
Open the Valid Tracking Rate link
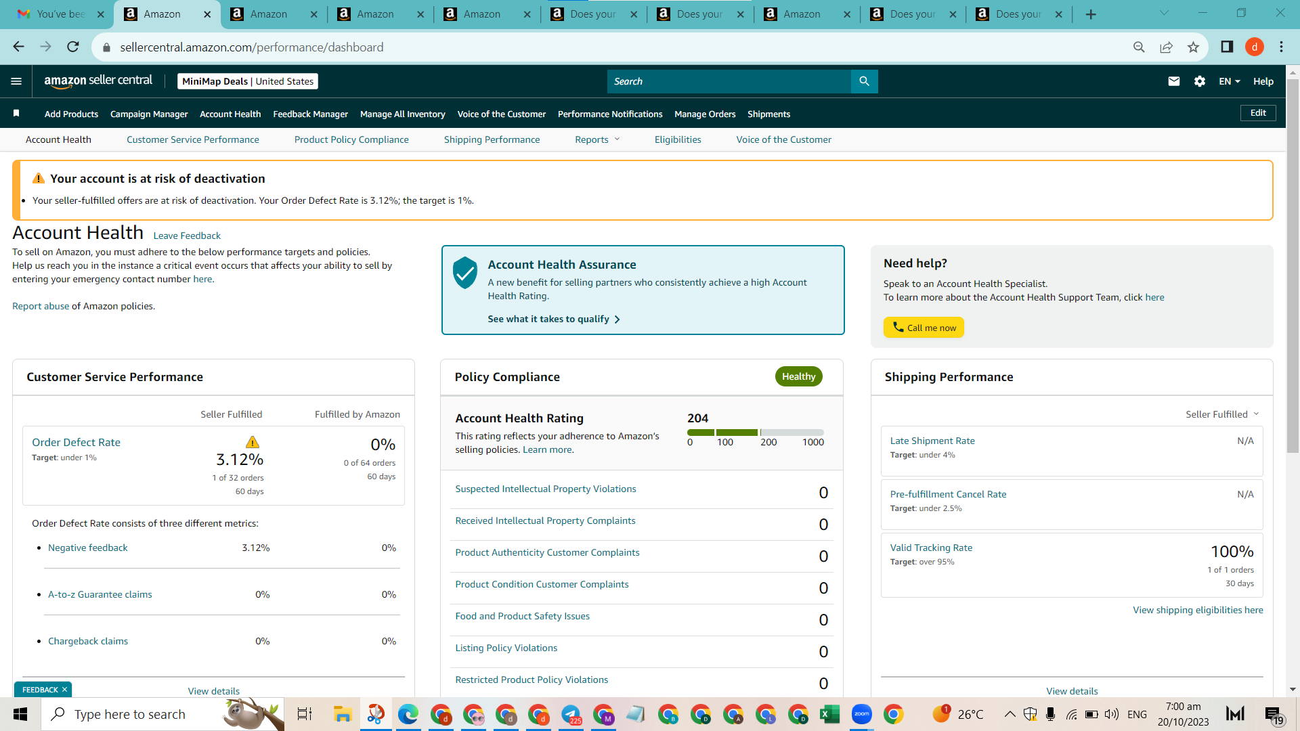tap(931, 548)
